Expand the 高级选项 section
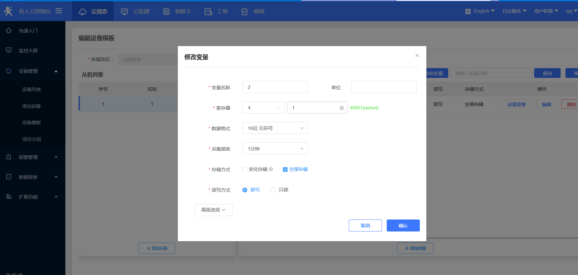 click(213, 210)
